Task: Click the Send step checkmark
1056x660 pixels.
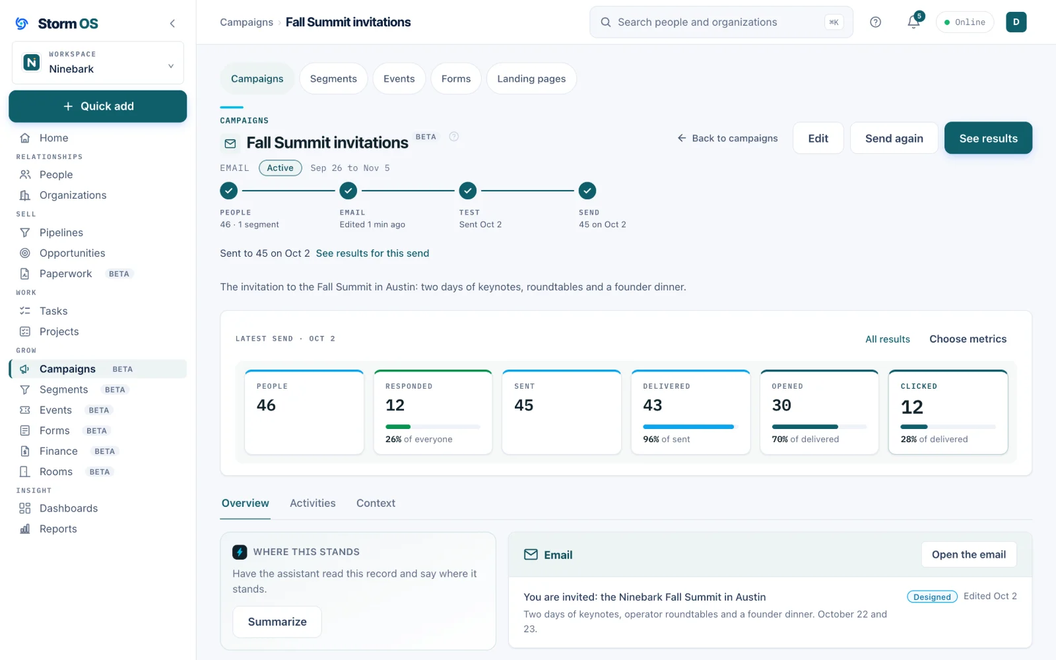Action: [x=587, y=191]
